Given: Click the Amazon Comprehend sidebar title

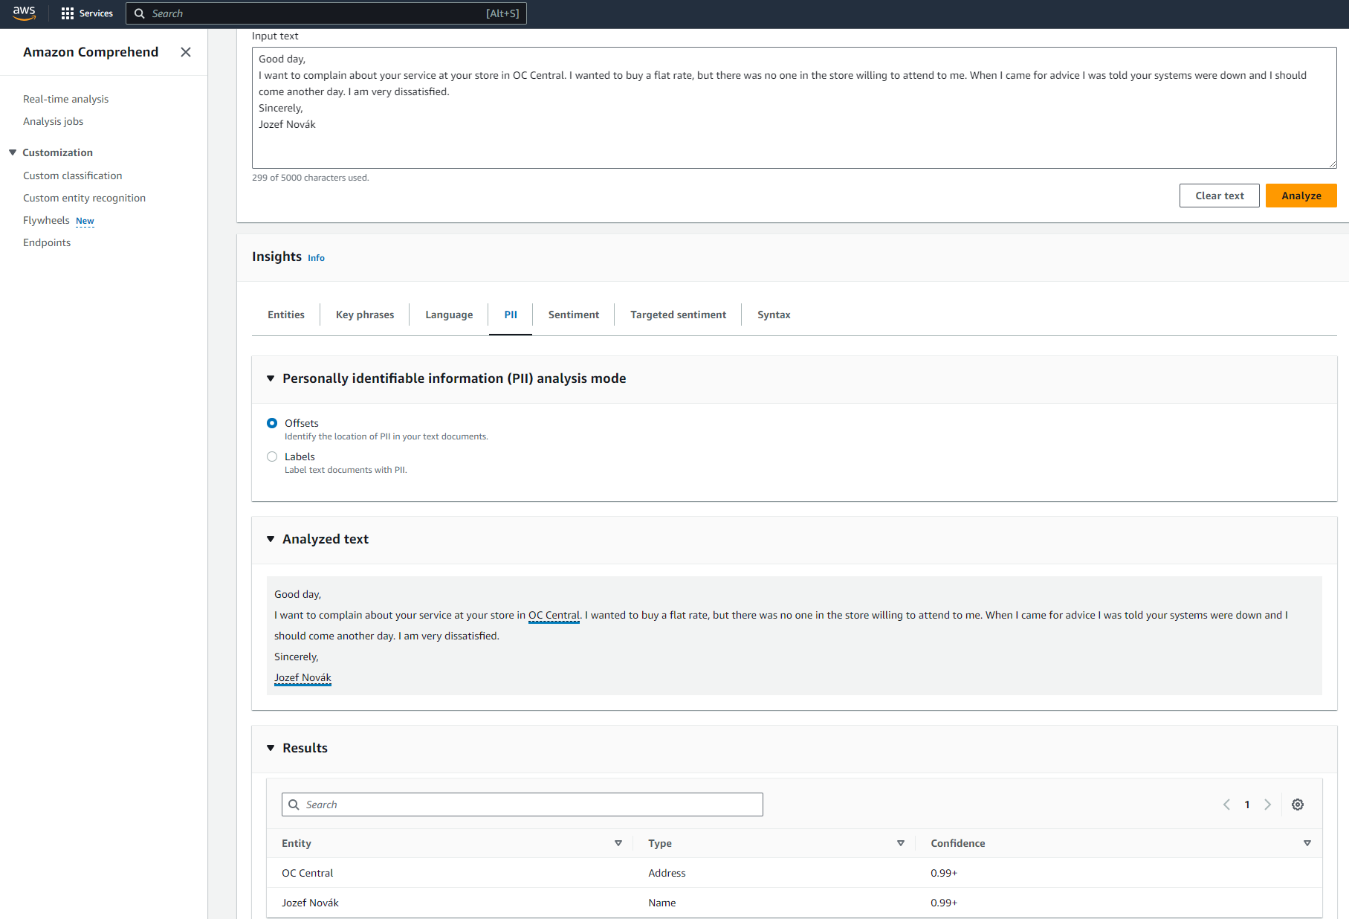Looking at the screenshot, I should pyautogui.click(x=91, y=52).
